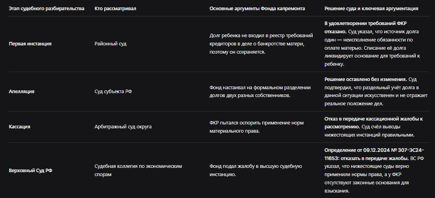This screenshot has width=435, height=198.
Task: Click the "Основные аргументы Фонда капремонта" column header
Action: pos(257,9)
